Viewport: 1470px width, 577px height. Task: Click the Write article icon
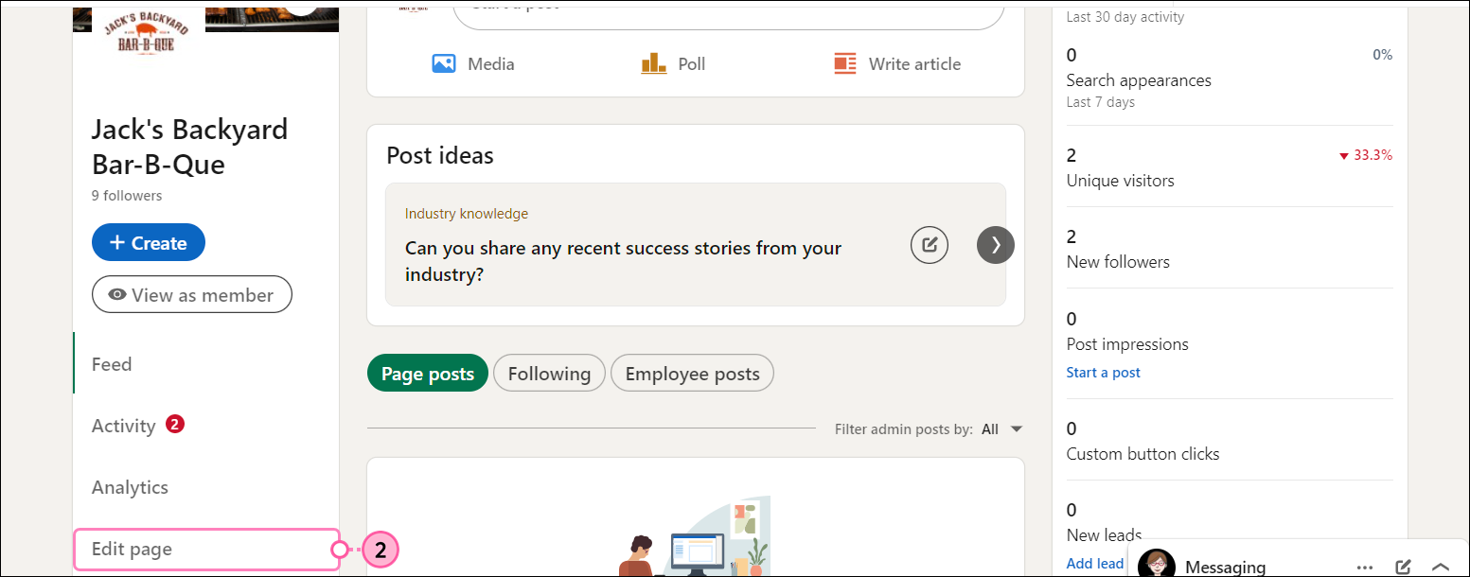coord(845,63)
